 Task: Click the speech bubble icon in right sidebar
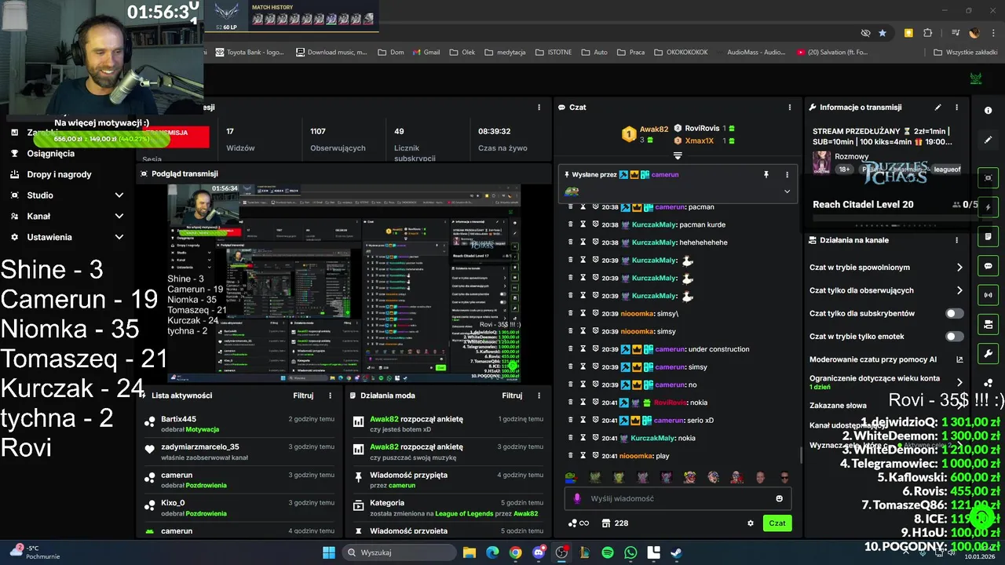click(988, 266)
